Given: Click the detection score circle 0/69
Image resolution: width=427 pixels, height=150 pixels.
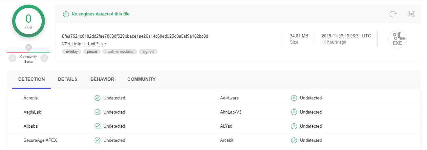Looking at the screenshot, I should click(29, 21).
